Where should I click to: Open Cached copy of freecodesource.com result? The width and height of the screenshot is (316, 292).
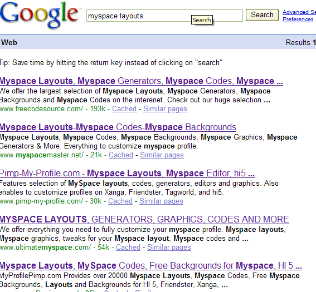tap(124, 109)
